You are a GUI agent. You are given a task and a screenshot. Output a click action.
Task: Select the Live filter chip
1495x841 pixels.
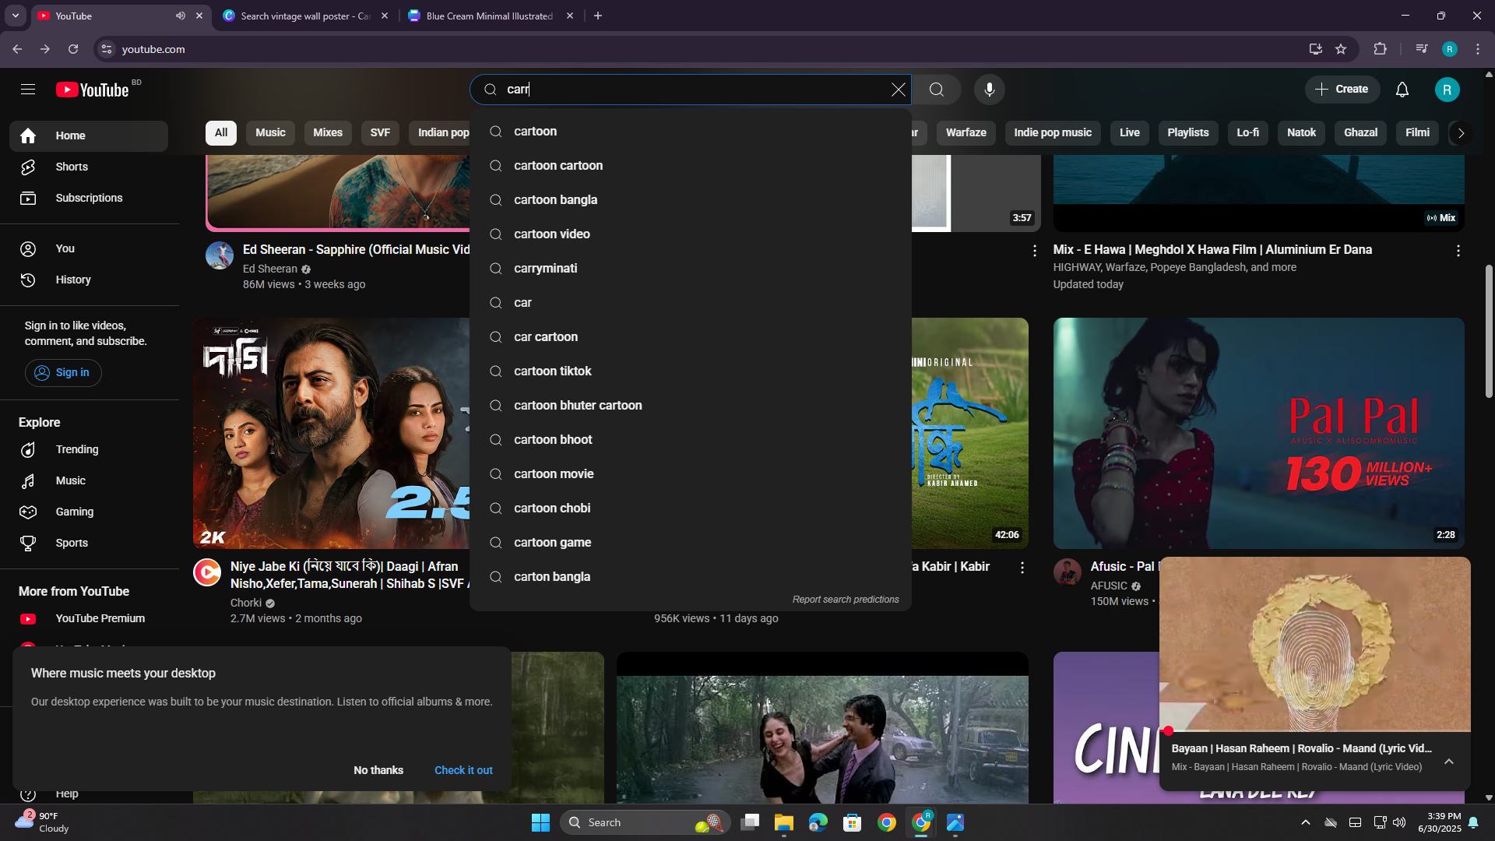(1129, 132)
